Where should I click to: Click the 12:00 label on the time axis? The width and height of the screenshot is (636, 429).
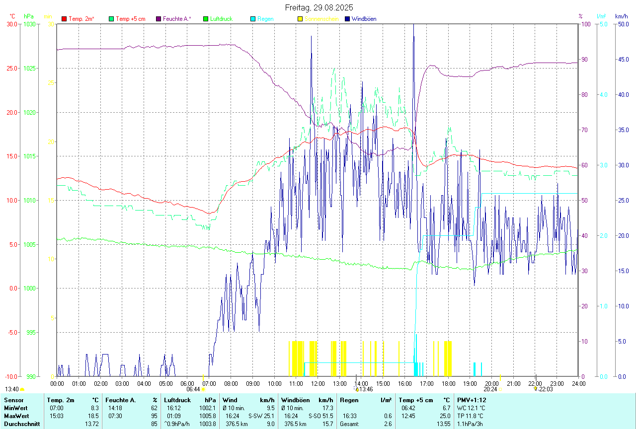[318, 383]
